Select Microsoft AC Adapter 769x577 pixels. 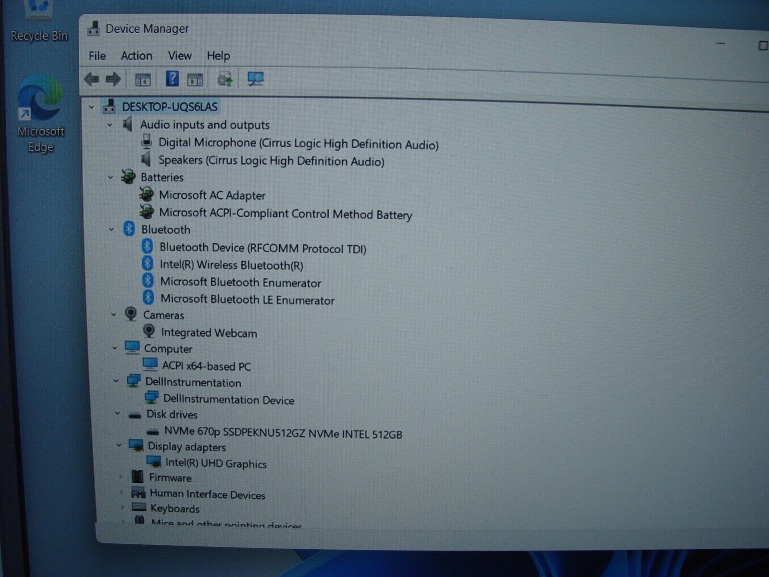pyautogui.click(x=212, y=195)
